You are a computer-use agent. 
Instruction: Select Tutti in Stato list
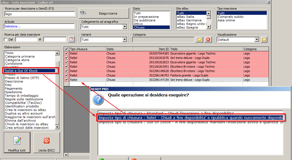click(x=151, y=13)
